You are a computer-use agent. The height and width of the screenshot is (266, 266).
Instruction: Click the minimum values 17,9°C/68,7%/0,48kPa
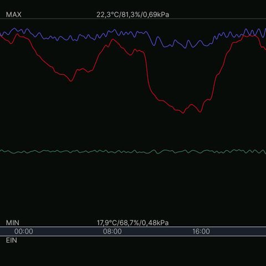click(132, 223)
